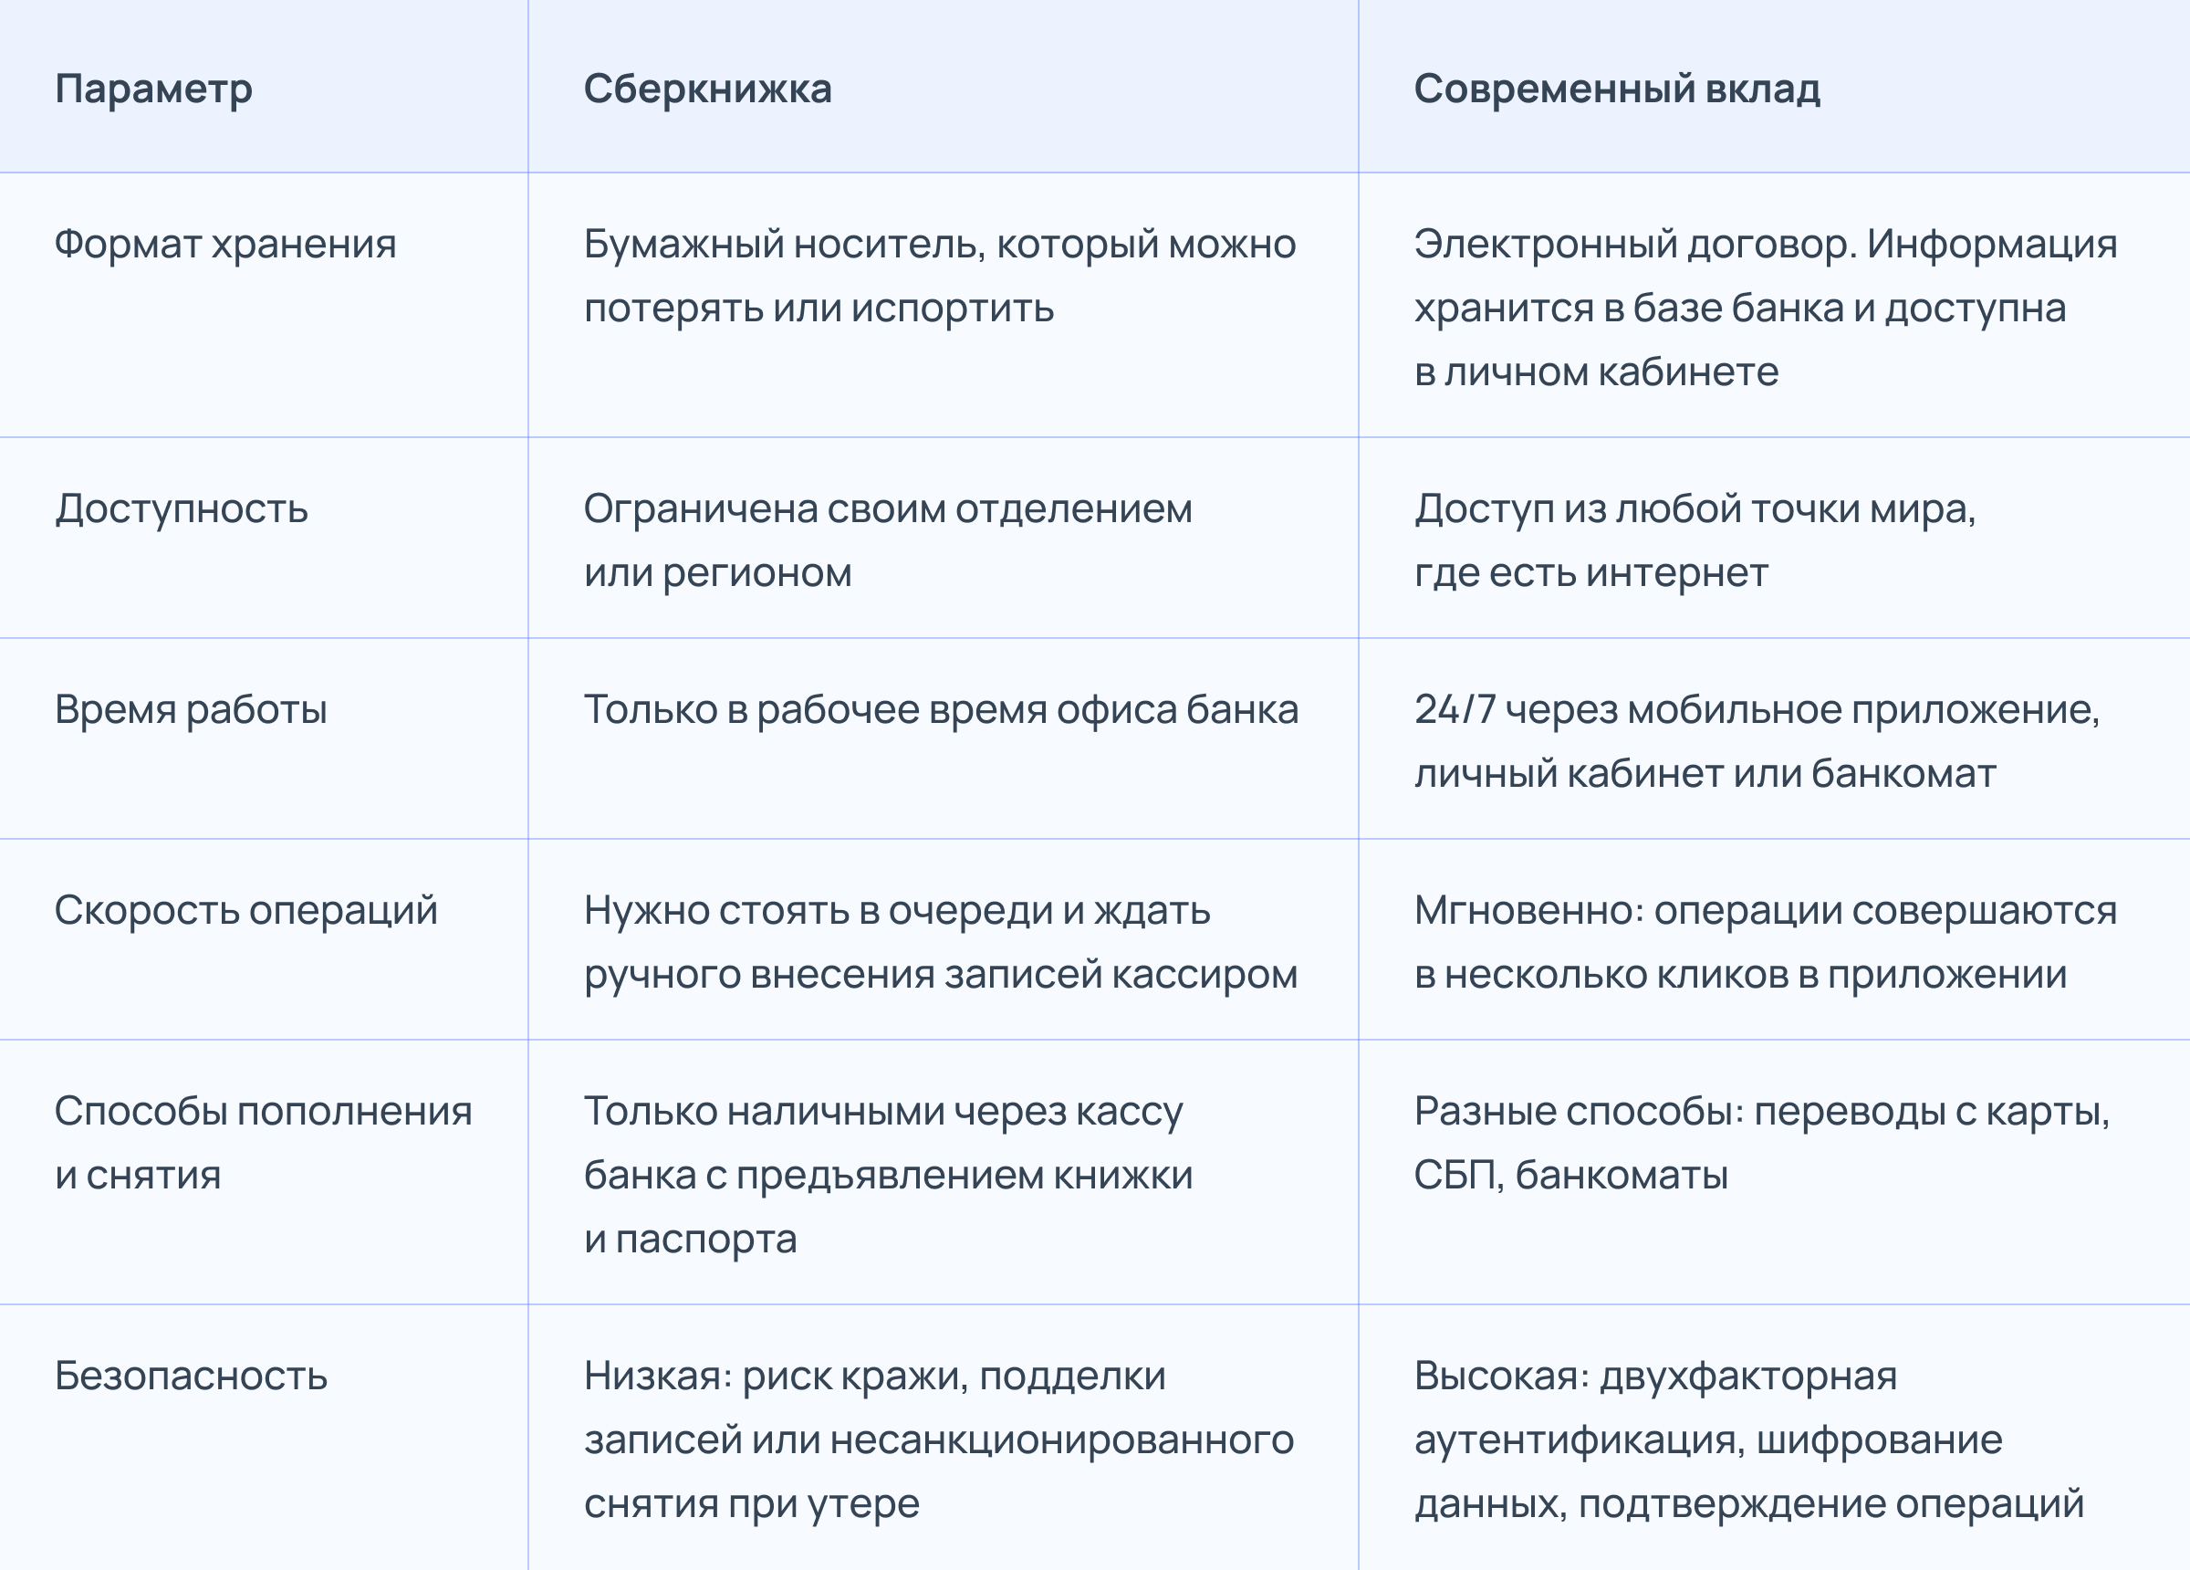Click the "Доступ из любой точки мира" cell
2190x1570 pixels.
coord(1695,541)
